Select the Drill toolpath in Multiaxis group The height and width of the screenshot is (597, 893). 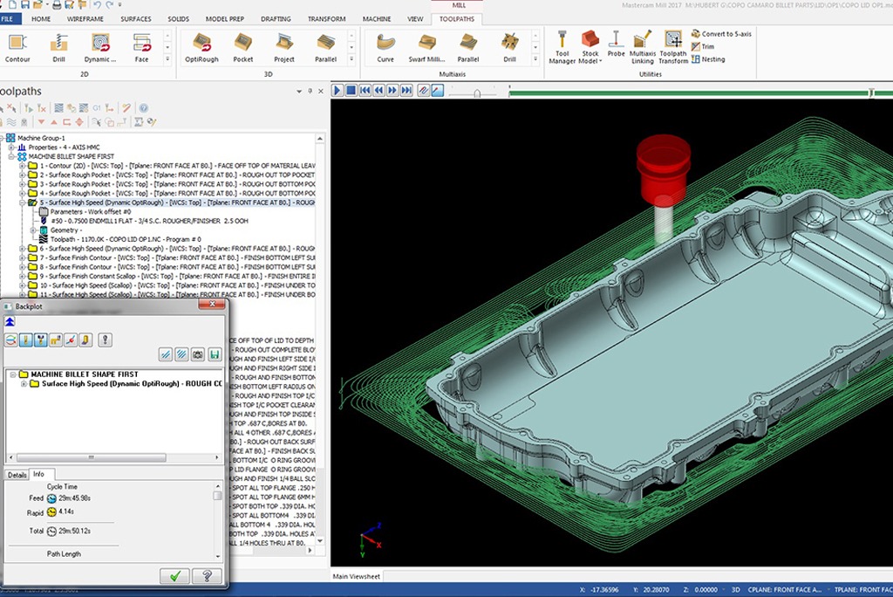point(509,48)
